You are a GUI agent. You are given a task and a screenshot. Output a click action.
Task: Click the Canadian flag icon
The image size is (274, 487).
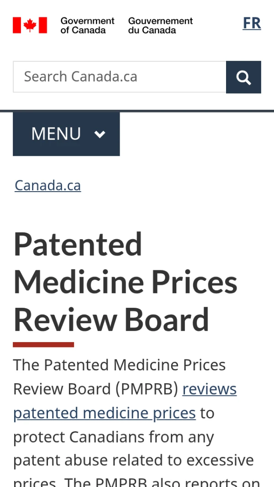[30, 25]
